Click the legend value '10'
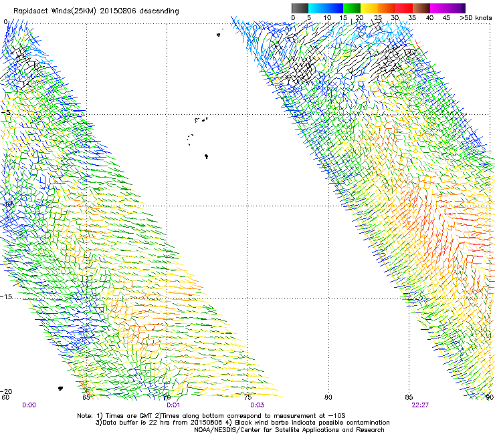The height and width of the screenshot is (434, 495). (327, 18)
